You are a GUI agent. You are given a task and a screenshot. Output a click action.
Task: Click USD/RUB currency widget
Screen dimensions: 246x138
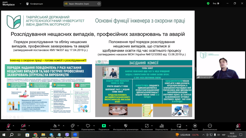[x=187, y=135]
